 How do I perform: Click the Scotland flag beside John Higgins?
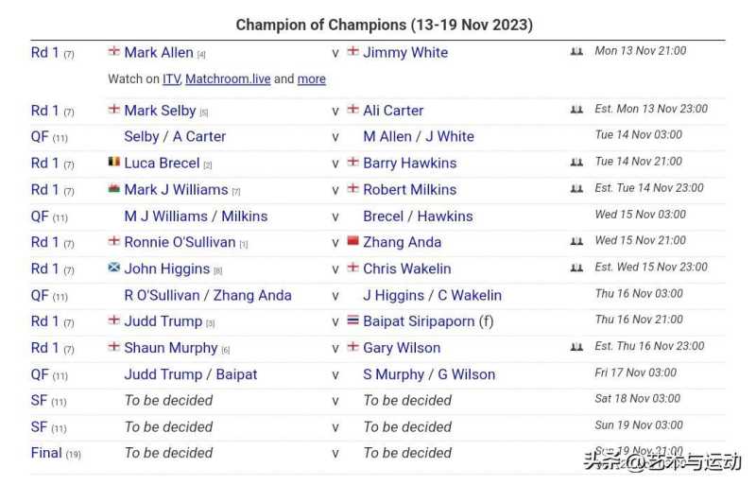coord(114,268)
